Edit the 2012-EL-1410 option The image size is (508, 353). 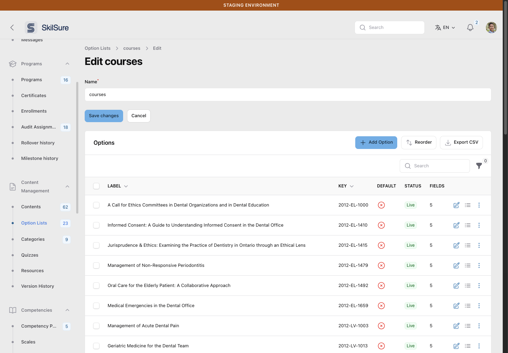(456, 225)
